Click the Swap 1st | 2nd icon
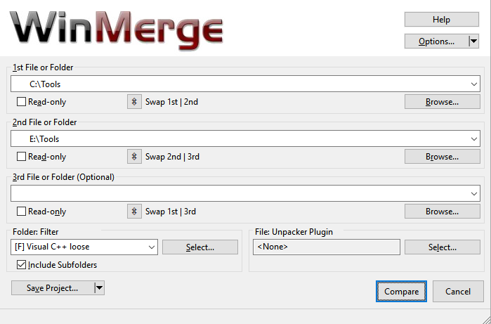Screen dimensions: 491x324 coord(134,102)
